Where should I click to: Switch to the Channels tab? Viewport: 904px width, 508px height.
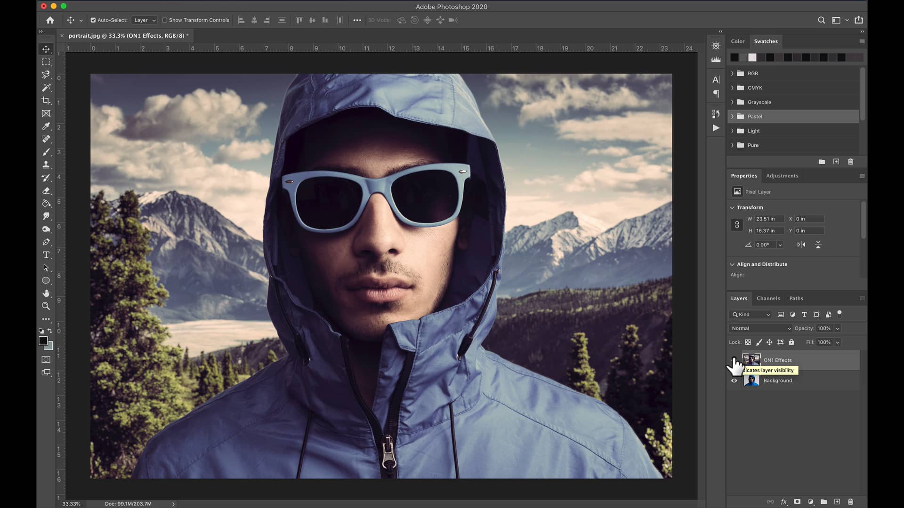coord(768,298)
